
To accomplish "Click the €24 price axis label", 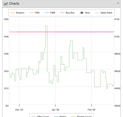I will [6, 71].
